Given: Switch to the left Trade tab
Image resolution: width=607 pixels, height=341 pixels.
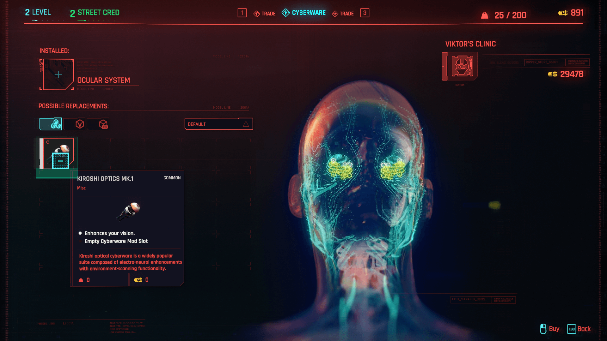Looking at the screenshot, I should pos(265,14).
